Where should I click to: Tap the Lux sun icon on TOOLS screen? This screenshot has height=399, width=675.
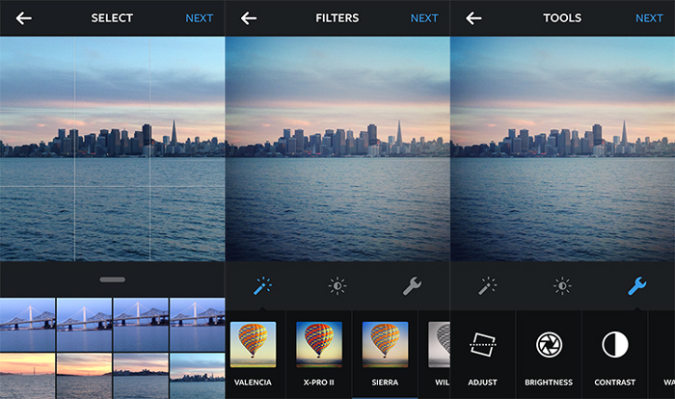click(562, 285)
